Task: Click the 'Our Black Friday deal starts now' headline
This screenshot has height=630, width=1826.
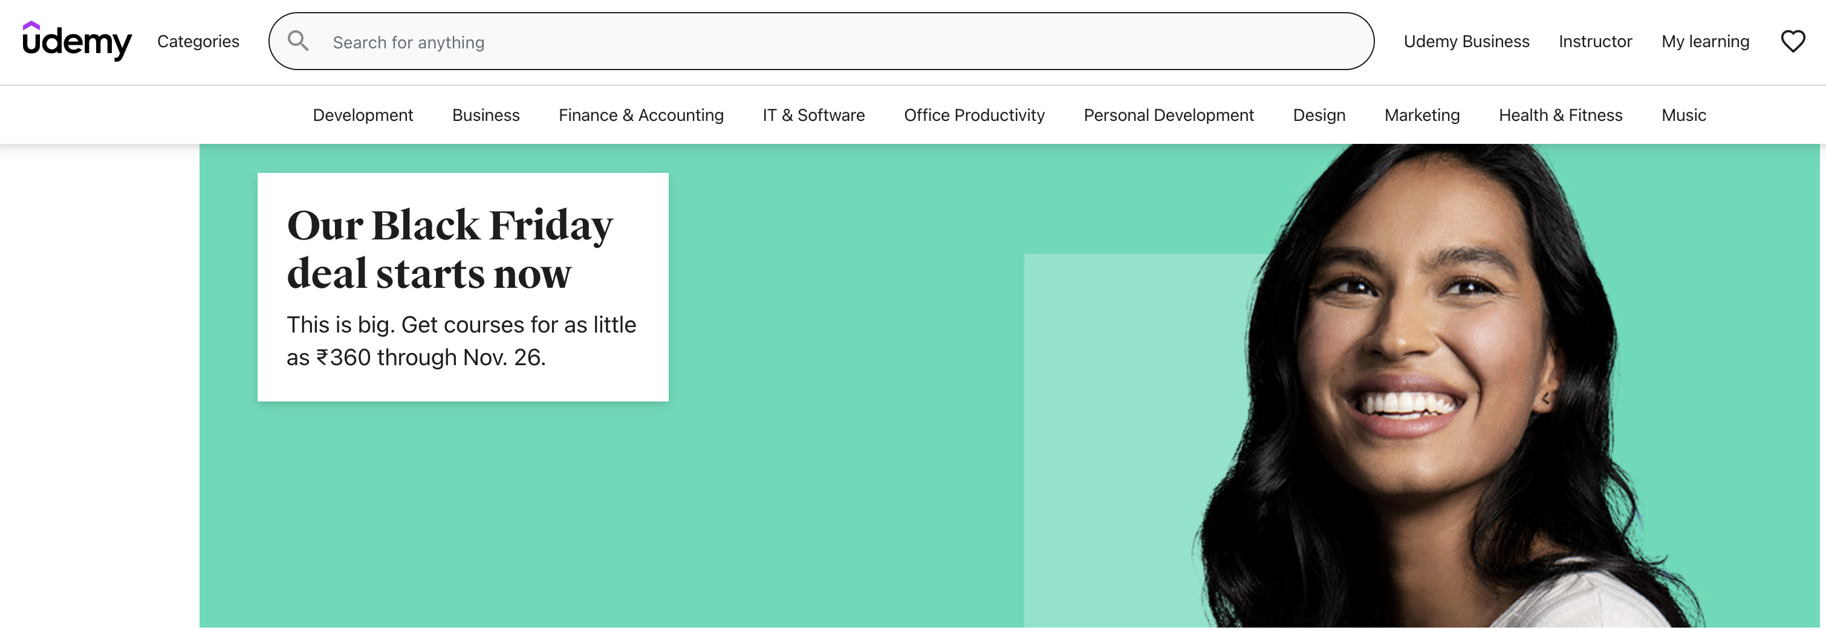Action: tap(449, 248)
